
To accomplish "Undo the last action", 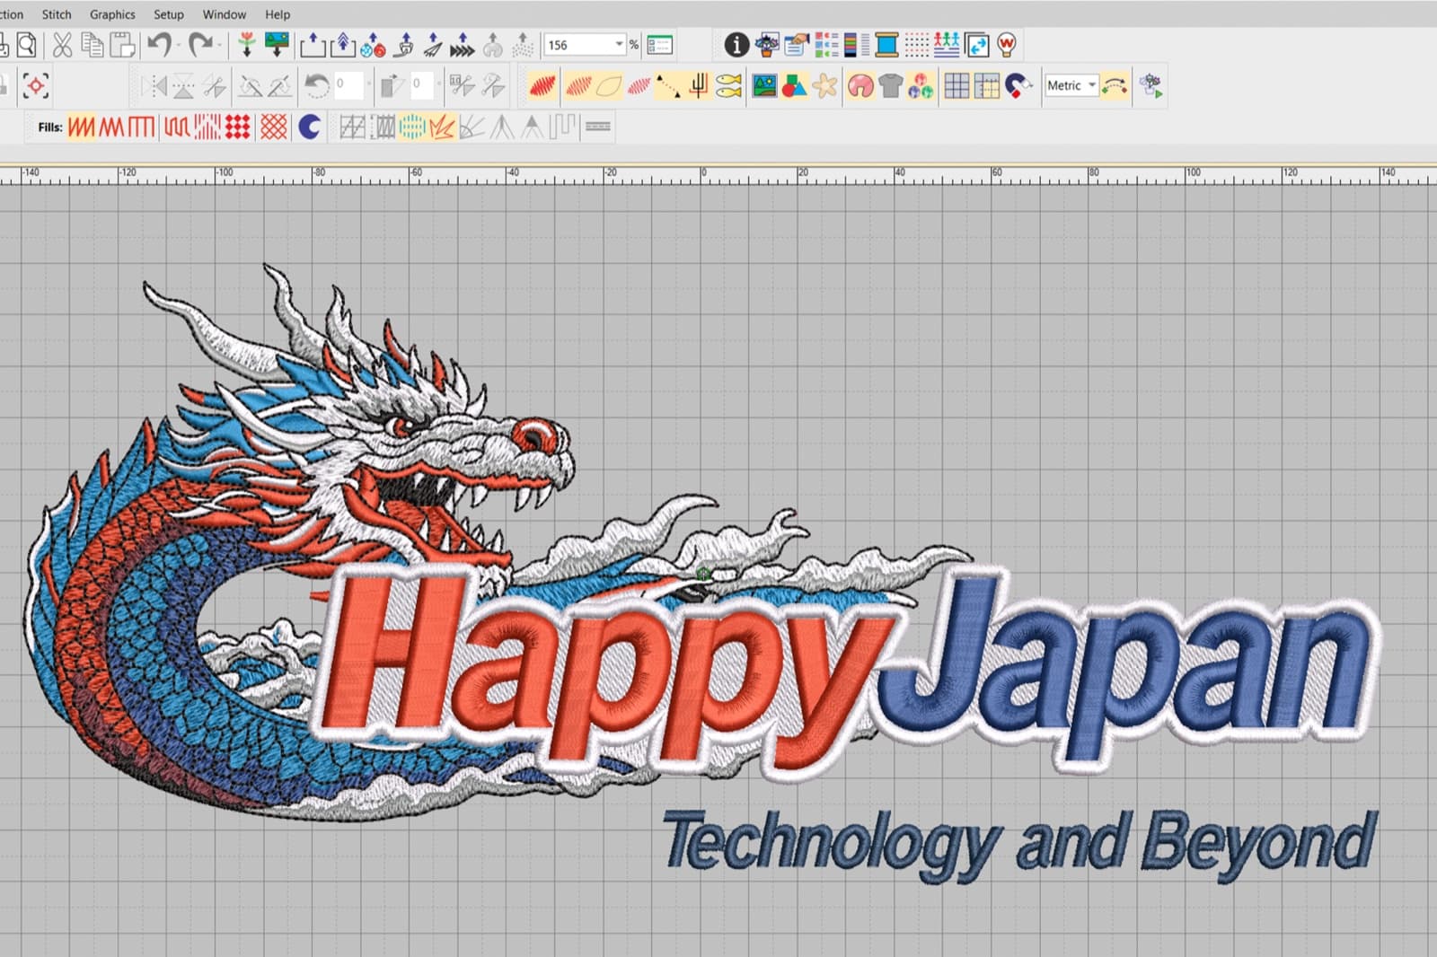I will [x=159, y=45].
